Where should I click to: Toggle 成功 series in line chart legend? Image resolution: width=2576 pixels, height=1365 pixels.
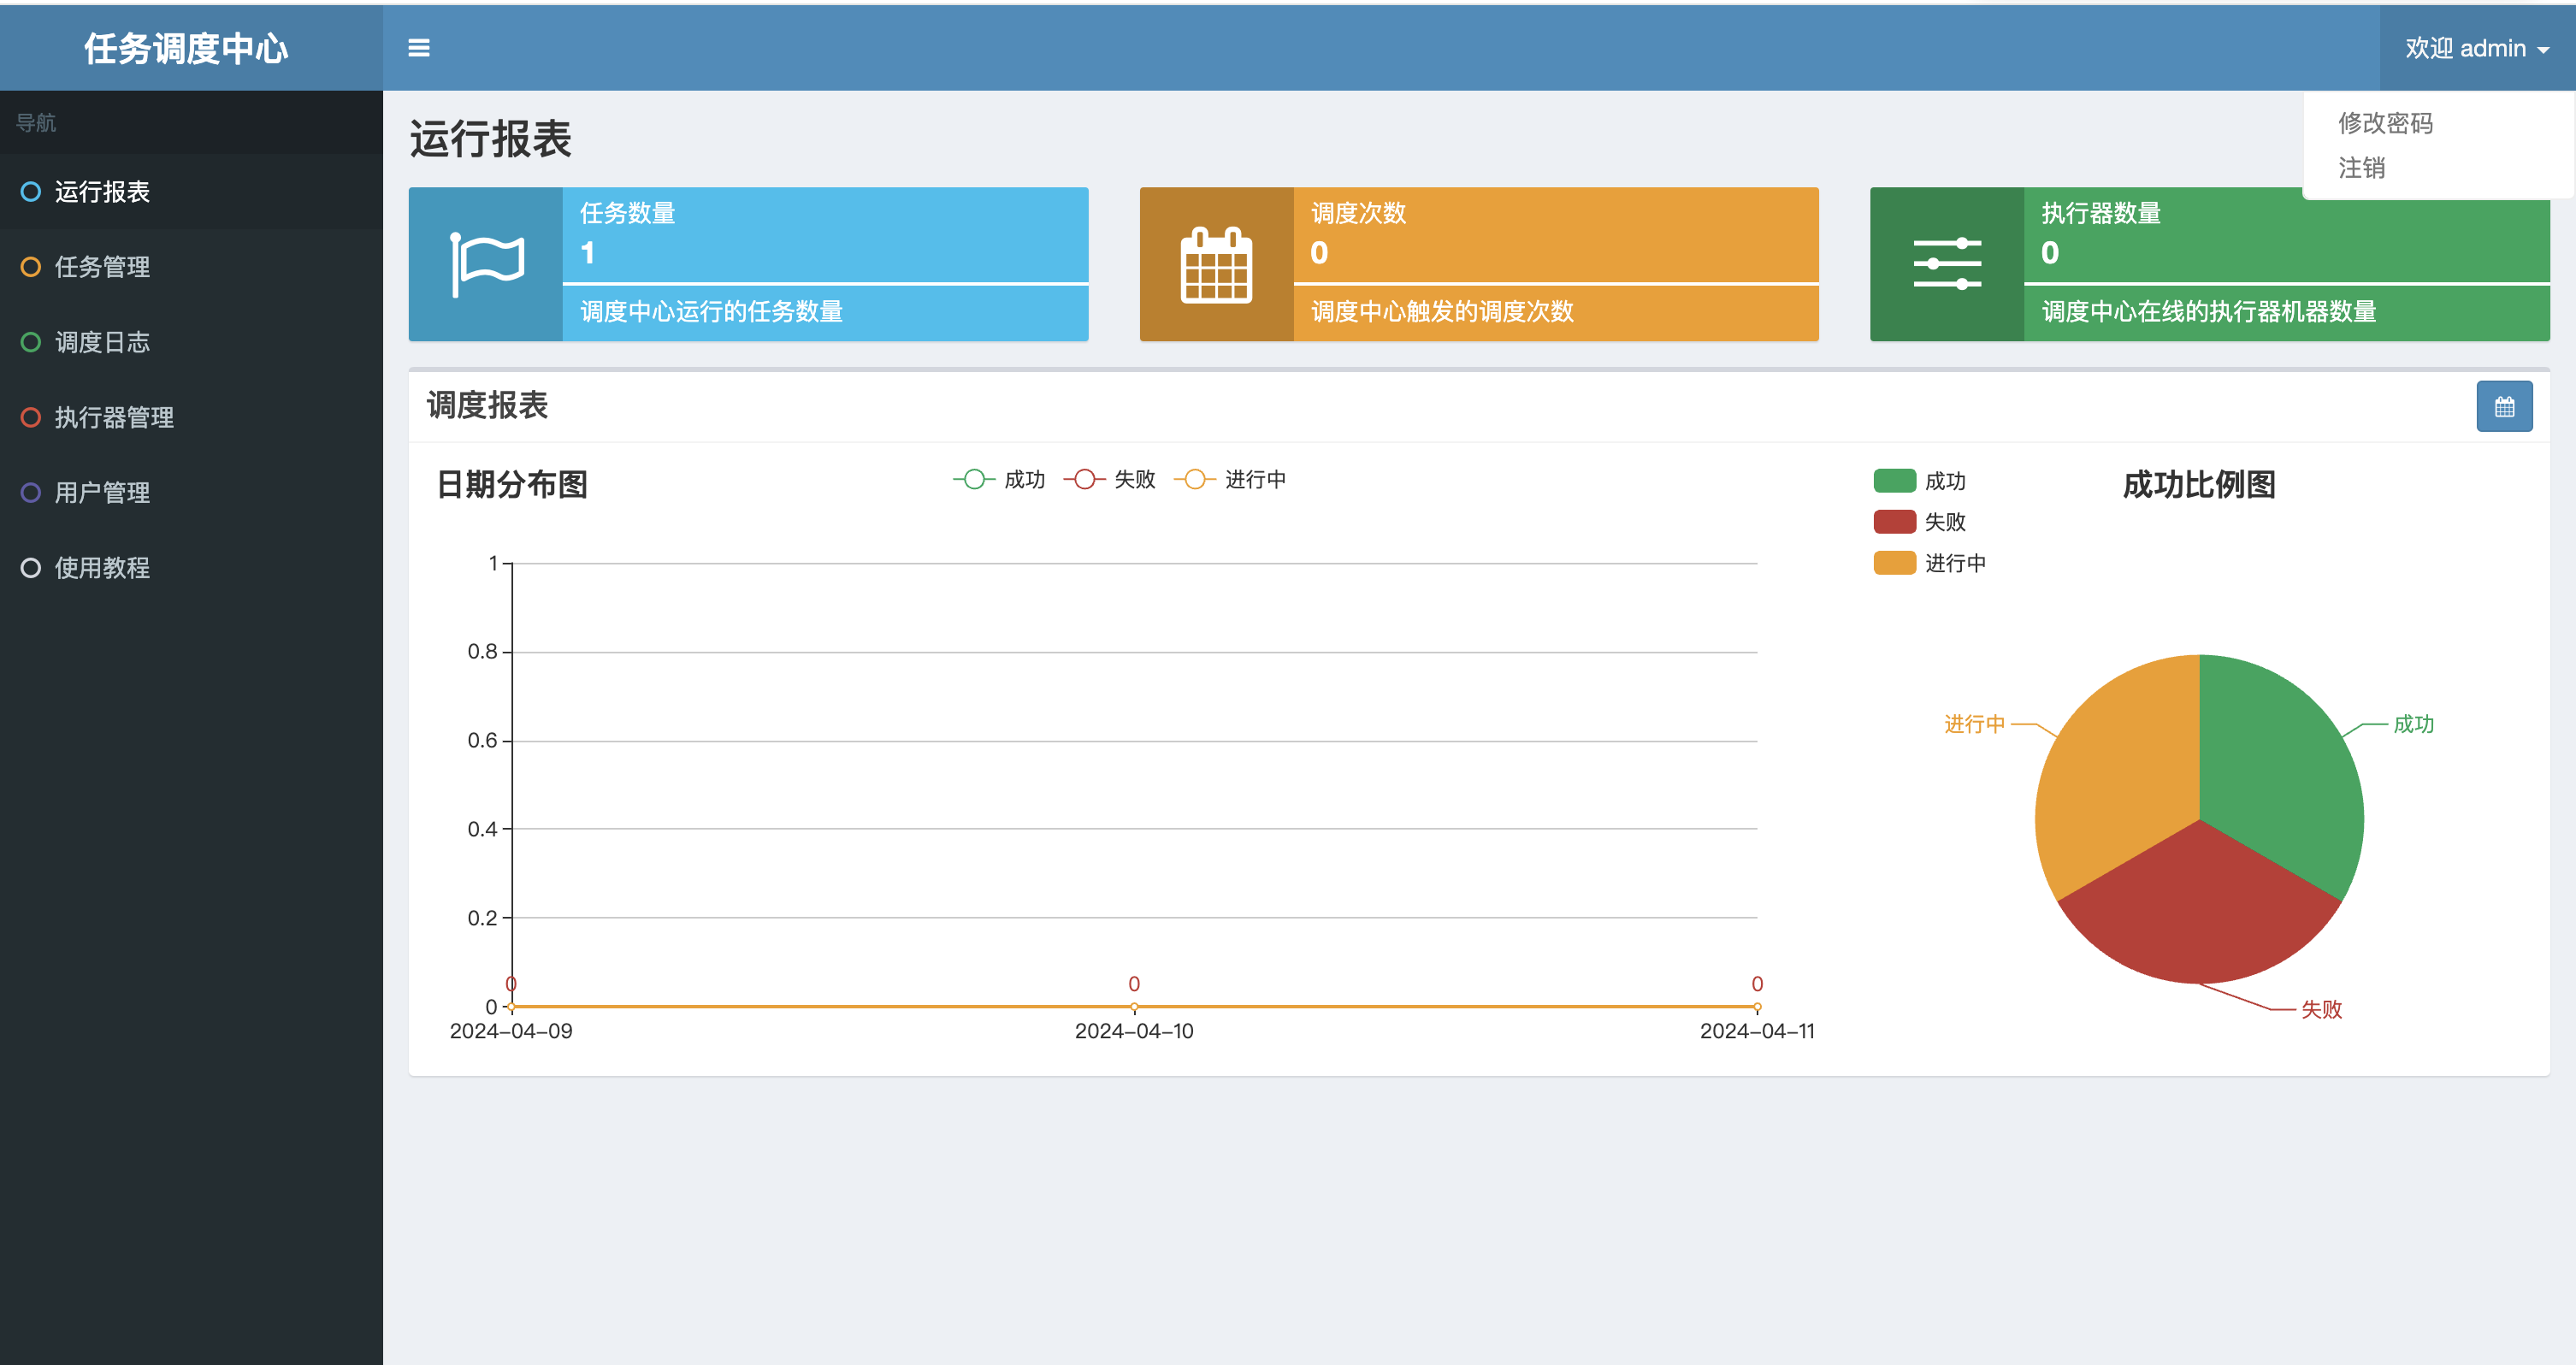[x=999, y=479]
